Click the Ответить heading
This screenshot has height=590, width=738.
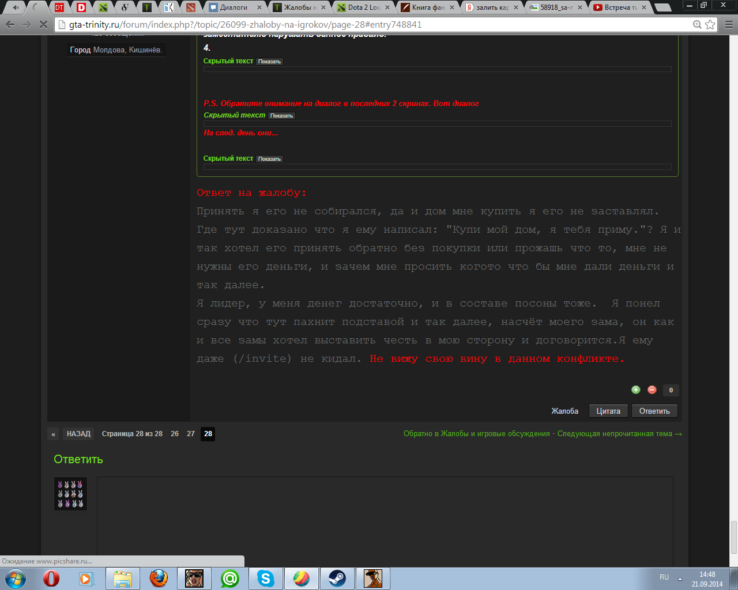pos(78,459)
